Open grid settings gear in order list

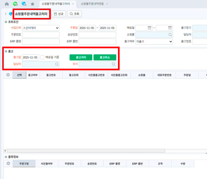tap(8, 75)
